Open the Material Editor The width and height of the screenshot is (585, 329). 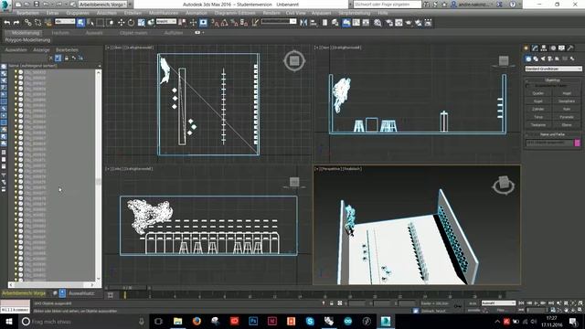pos(378,23)
